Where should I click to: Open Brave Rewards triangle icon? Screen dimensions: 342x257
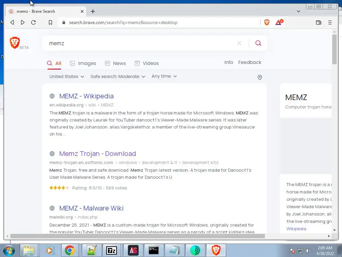pyautogui.click(x=279, y=22)
